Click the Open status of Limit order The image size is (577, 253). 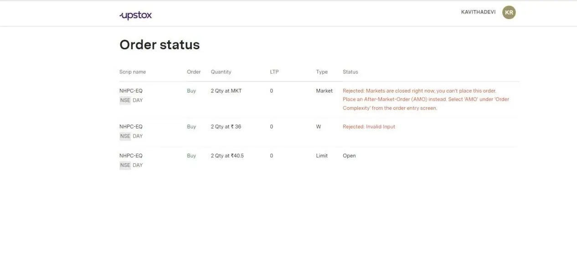click(349, 156)
